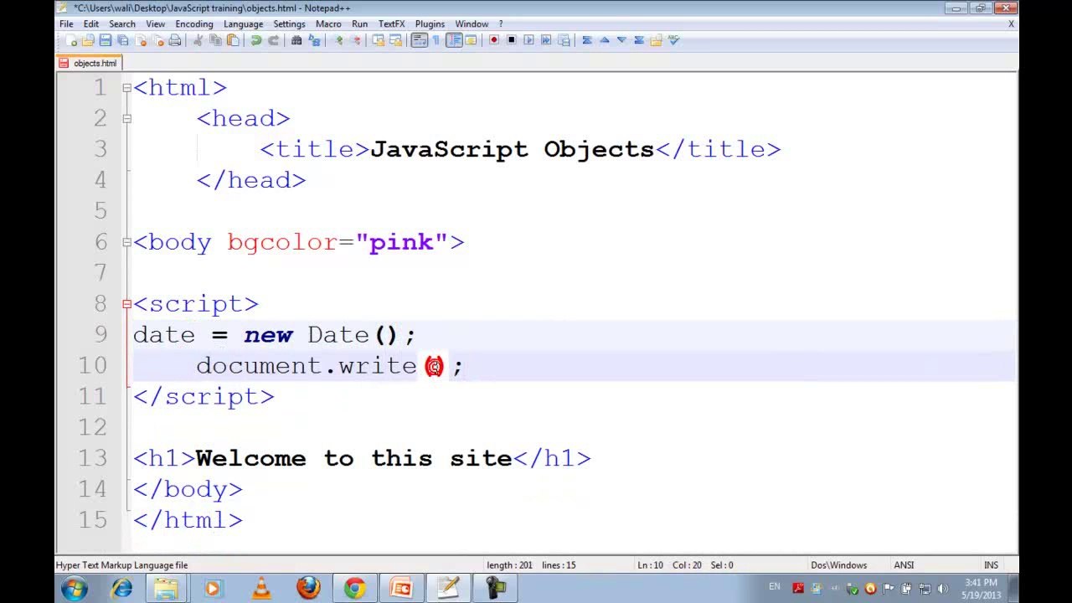Open the Settings menu
The width and height of the screenshot is (1072, 603).
pos(290,23)
